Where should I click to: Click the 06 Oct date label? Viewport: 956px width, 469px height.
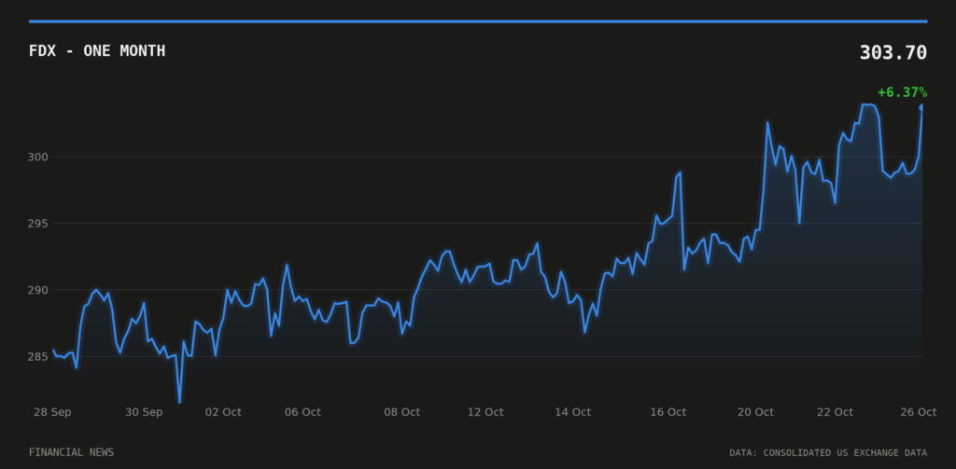(302, 412)
